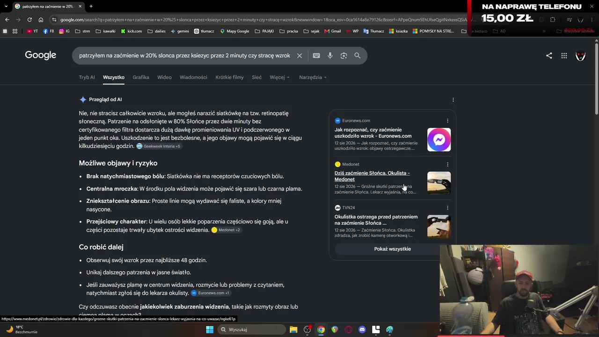
Task: Open the YT bookmark
Action: tap(32, 31)
